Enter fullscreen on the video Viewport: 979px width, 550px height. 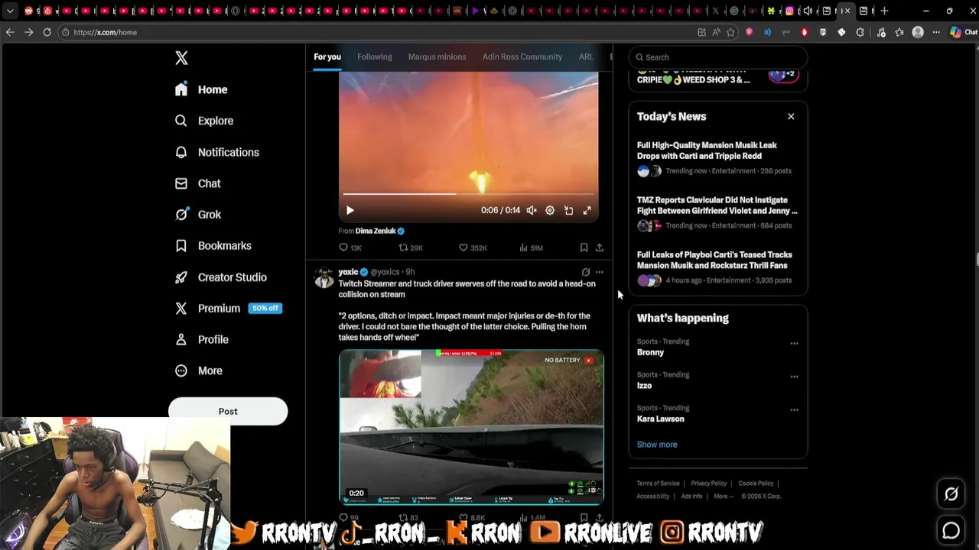pyautogui.click(x=587, y=210)
